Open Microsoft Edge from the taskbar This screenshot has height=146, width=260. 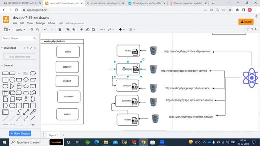pos(97,142)
